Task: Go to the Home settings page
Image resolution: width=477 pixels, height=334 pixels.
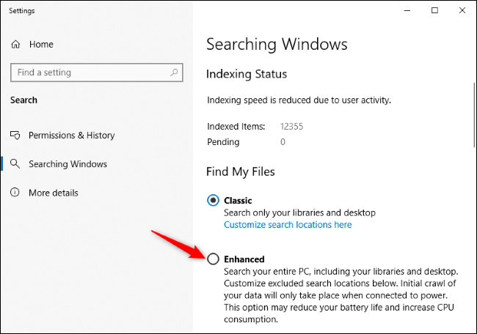Action: click(41, 45)
